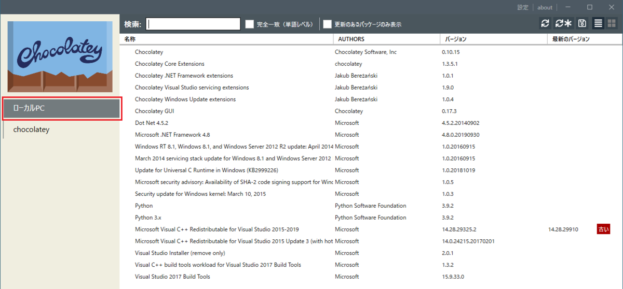The height and width of the screenshot is (289, 623).
Task: Switch to list view layout
Action: [x=598, y=23]
